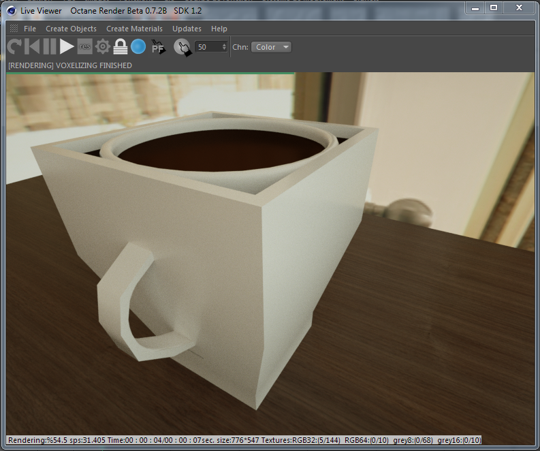Click the restart render refresh icon
This screenshot has height=451, width=540.
[x=14, y=47]
